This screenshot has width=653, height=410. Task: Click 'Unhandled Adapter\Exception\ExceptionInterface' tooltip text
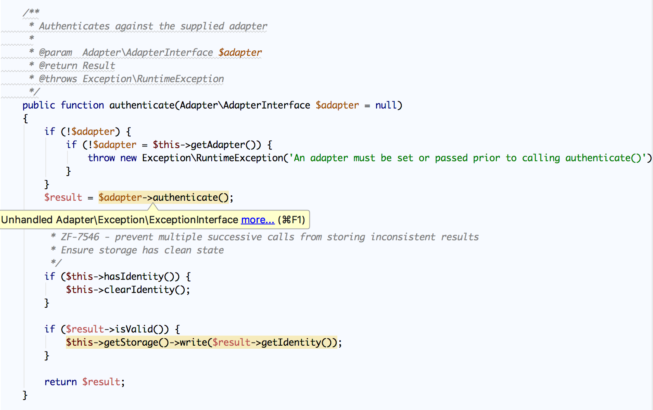119,220
